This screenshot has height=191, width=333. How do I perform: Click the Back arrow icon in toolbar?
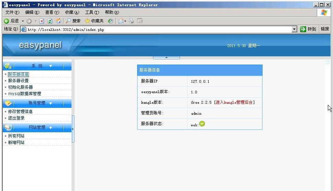(x=7, y=21)
